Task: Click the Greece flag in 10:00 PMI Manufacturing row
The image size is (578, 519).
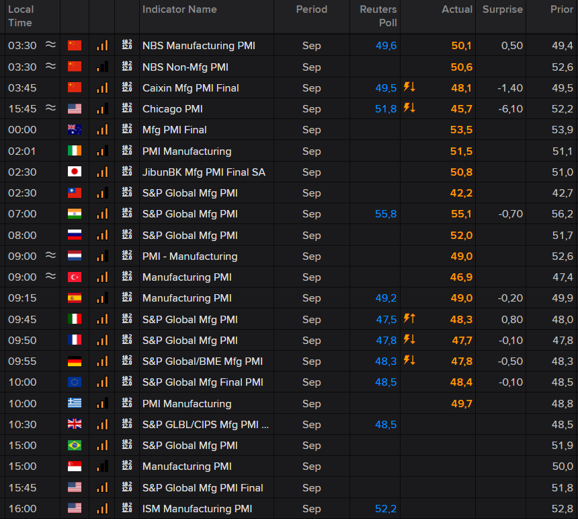Action: pos(75,403)
